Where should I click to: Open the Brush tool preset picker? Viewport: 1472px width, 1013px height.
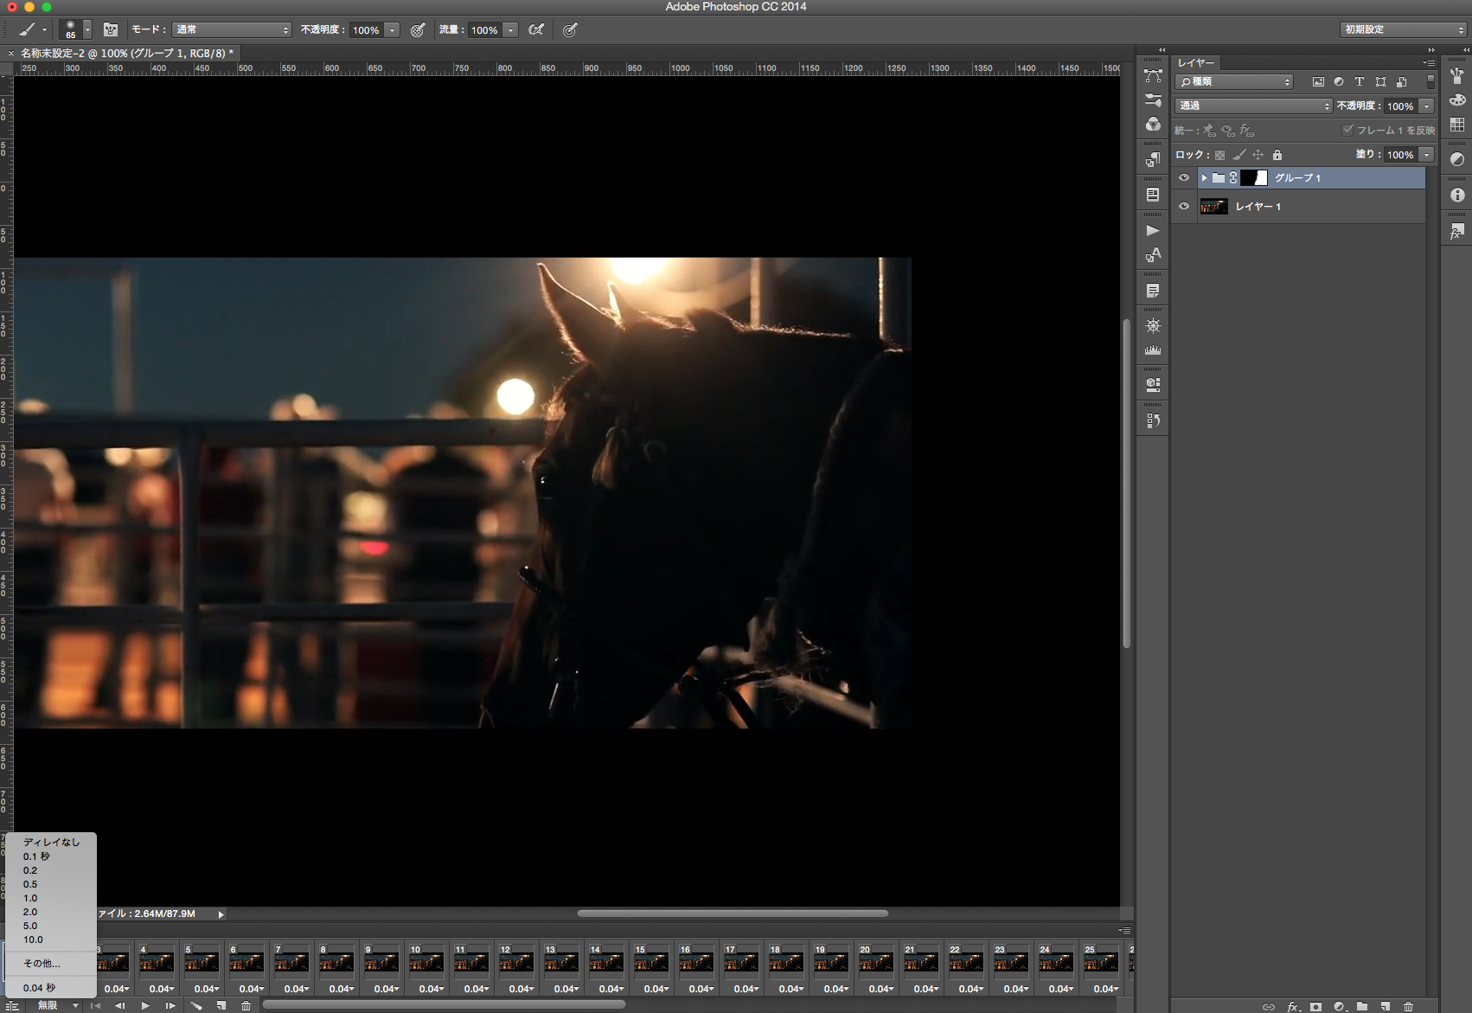tap(33, 29)
